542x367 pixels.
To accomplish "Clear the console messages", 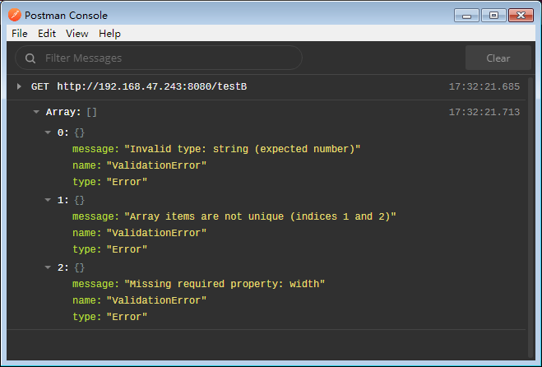I will click(498, 58).
